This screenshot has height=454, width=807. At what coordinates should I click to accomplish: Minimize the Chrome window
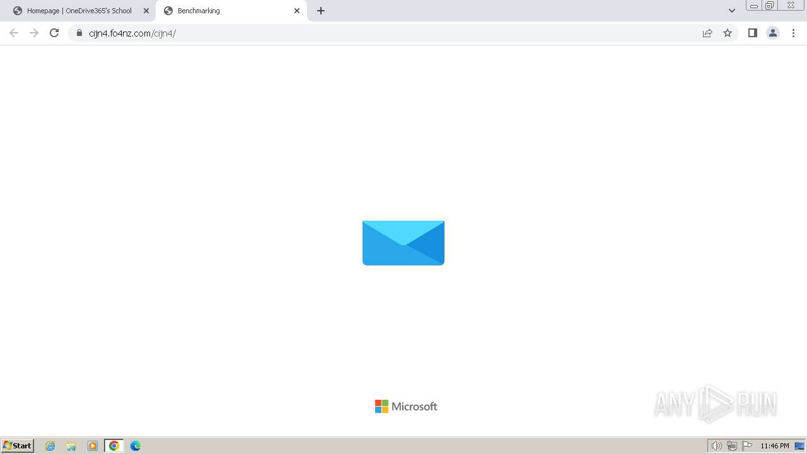pyautogui.click(x=754, y=6)
